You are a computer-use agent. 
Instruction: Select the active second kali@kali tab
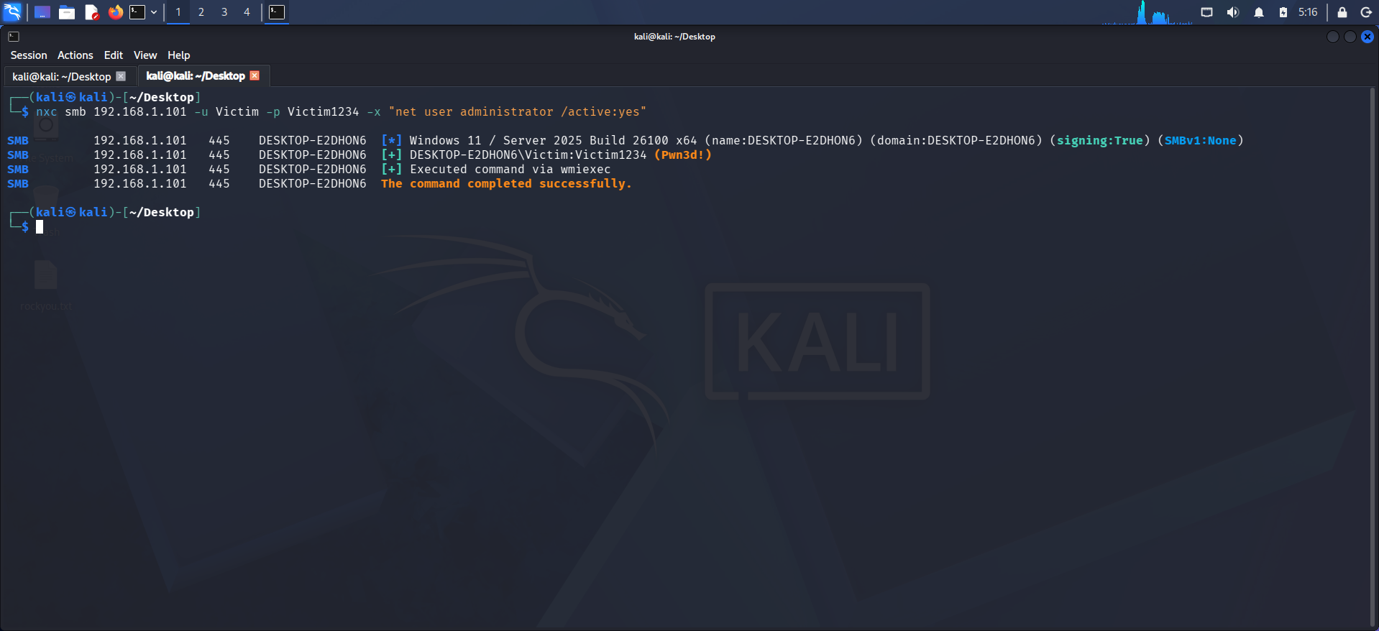pos(196,76)
